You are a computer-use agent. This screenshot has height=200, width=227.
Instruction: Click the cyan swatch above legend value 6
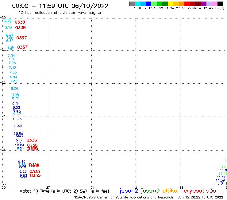(138, 4)
